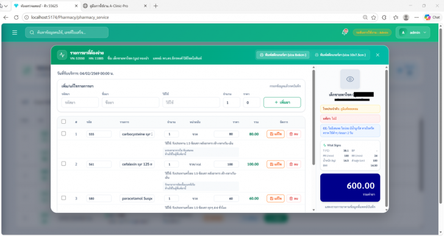This screenshot has width=444, height=236.
Task: Click the red allergy info box
Action: (x=350, y=118)
